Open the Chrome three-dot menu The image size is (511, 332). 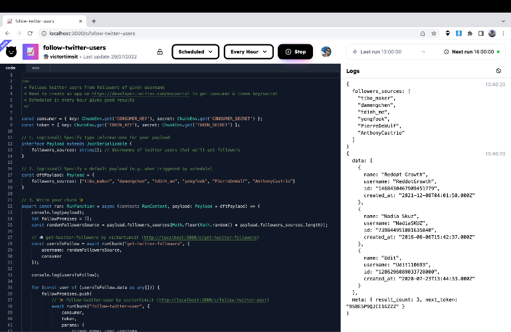[x=503, y=33]
